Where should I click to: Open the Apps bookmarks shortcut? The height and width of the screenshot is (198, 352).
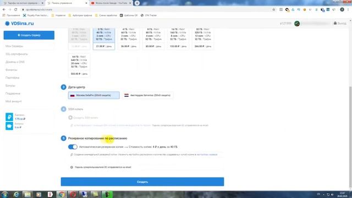coord(11,15)
